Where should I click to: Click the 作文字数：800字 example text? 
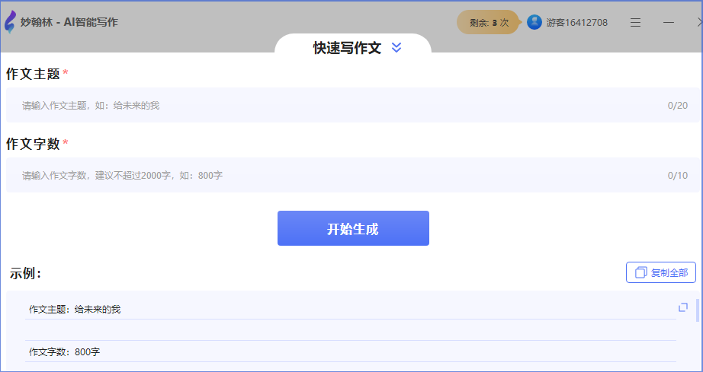[65, 352]
